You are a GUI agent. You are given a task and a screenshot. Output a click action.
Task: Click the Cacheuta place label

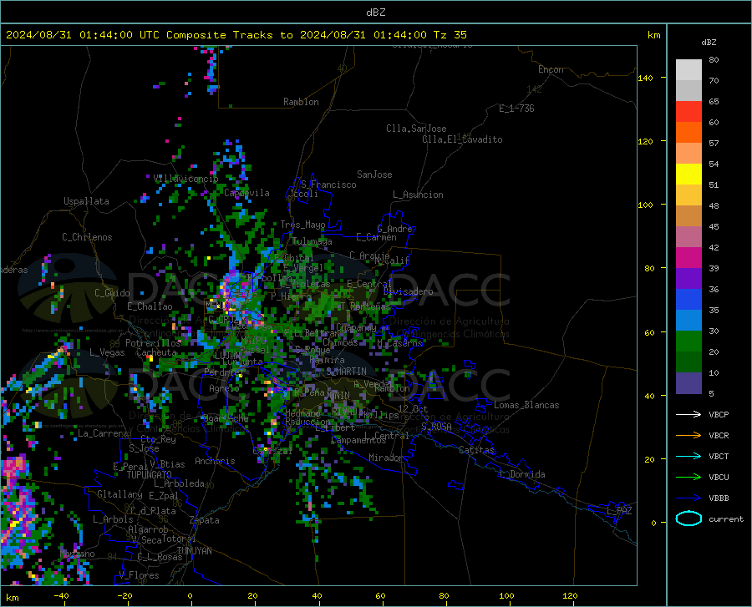[x=156, y=352]
